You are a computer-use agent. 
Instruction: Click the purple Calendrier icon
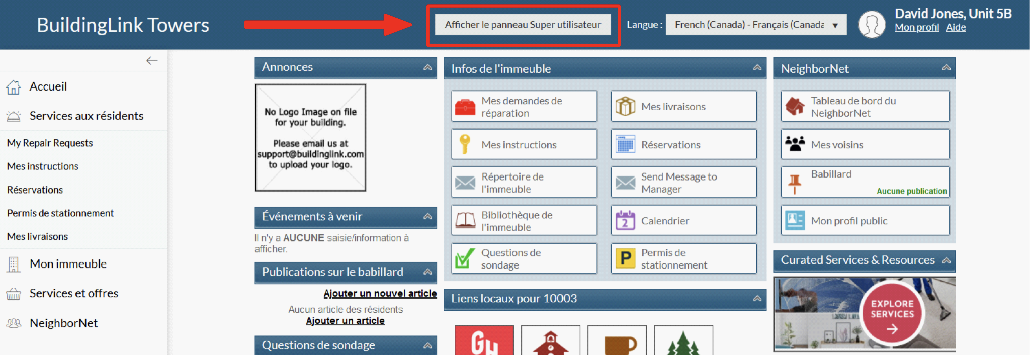[625, 220]
